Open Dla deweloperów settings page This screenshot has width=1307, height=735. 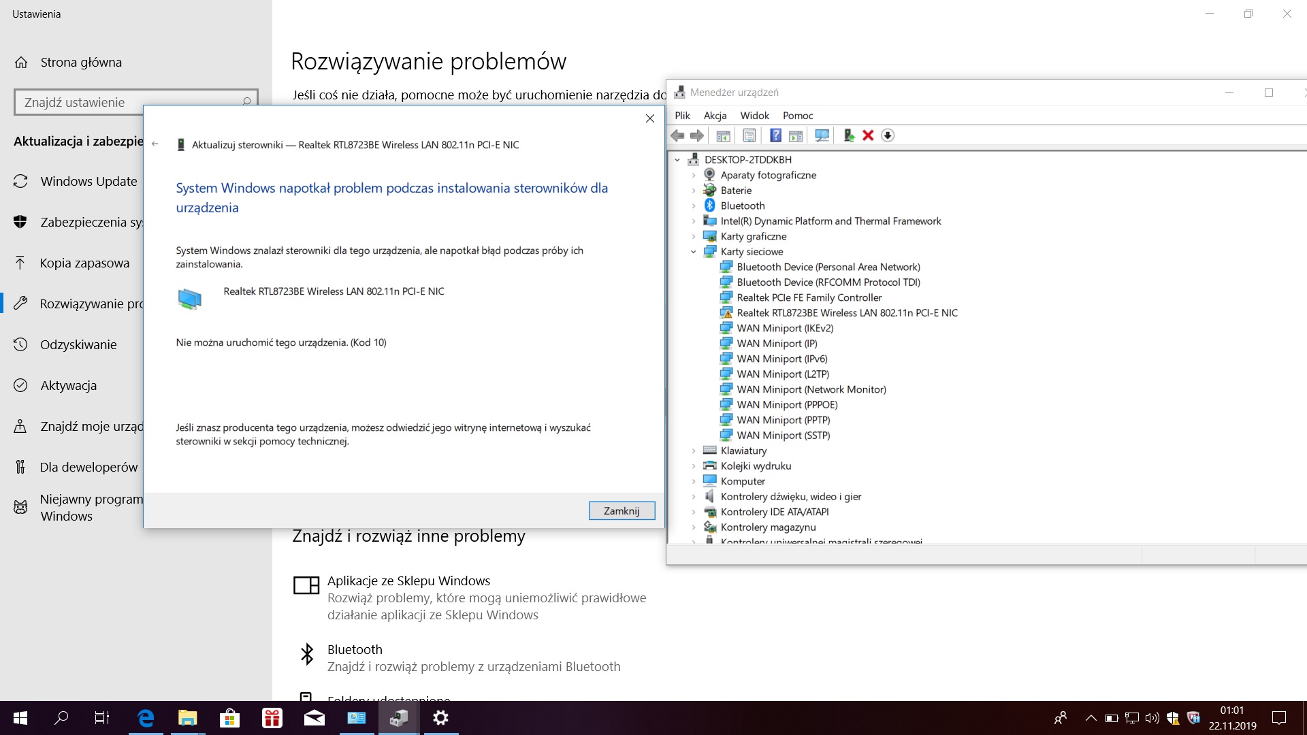pyautogui.click(x=88, y=468)
